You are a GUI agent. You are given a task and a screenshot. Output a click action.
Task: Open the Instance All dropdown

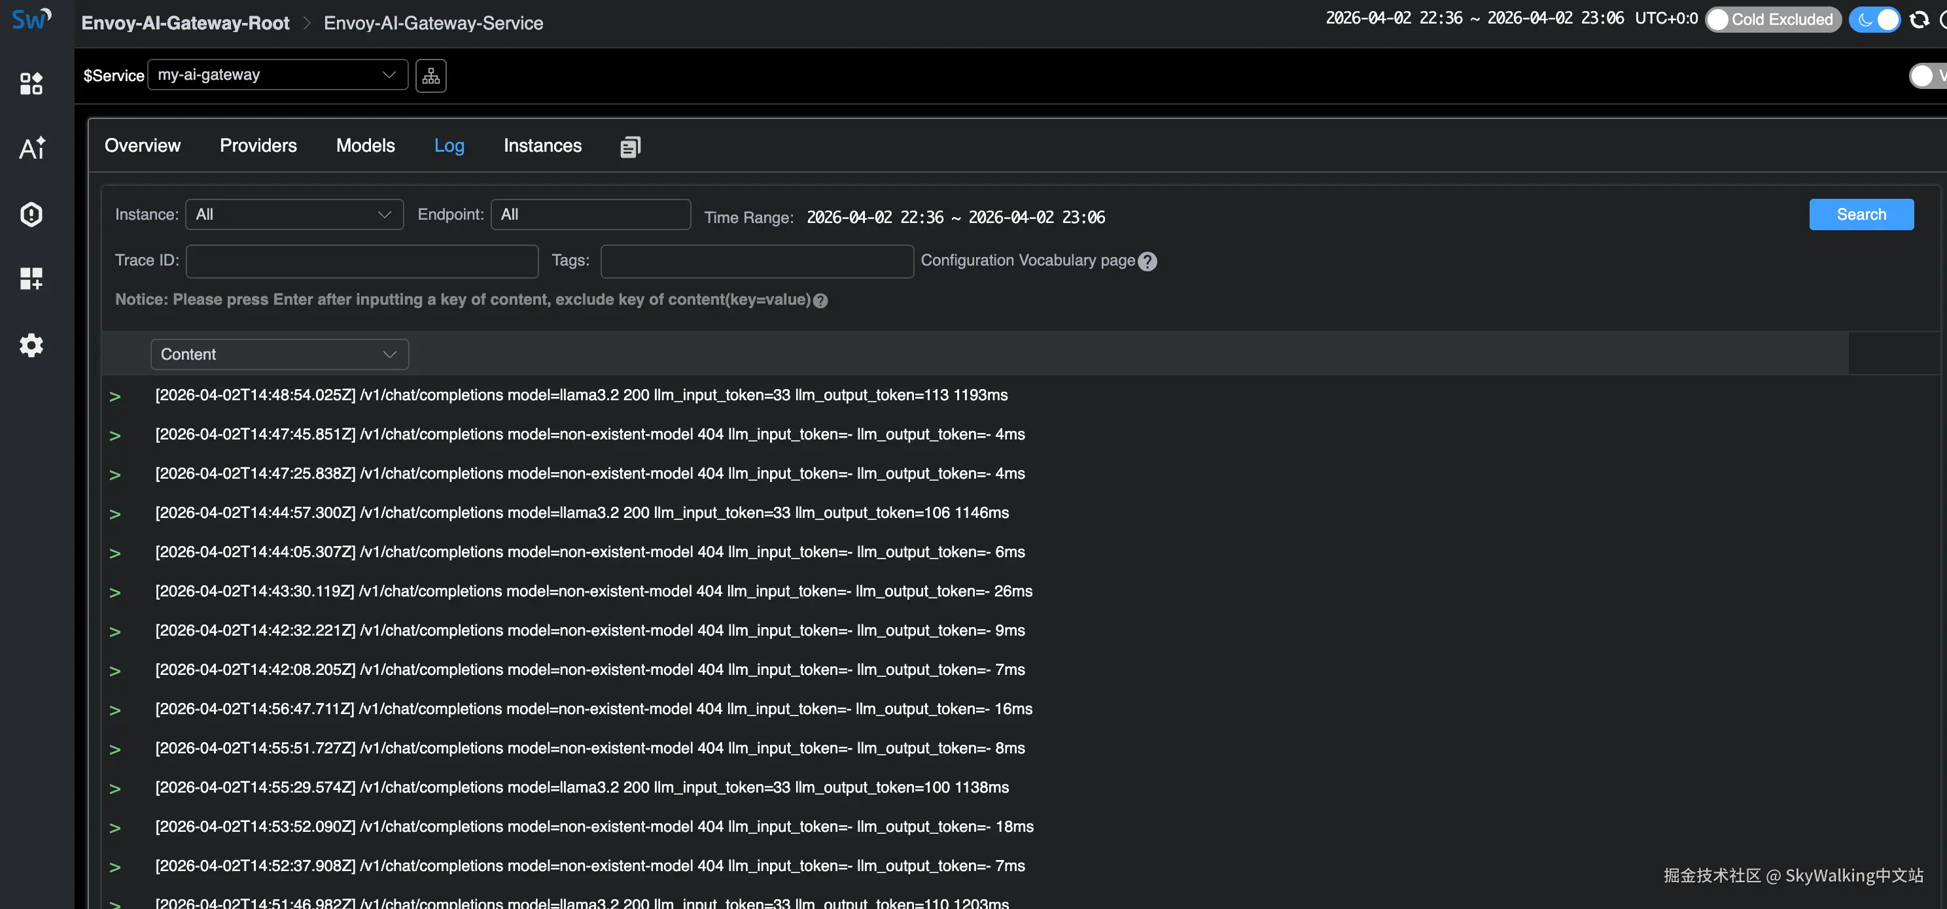click(x=294, y=214)
